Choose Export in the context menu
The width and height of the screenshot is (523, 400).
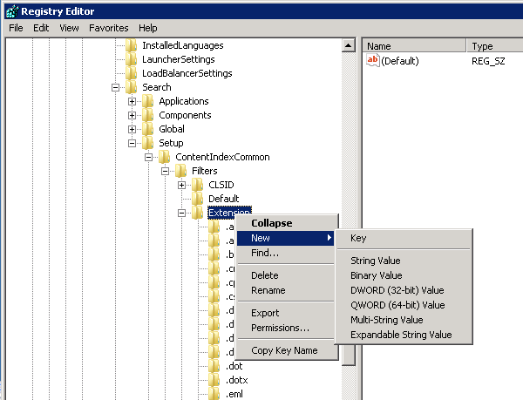coord(286,313)
